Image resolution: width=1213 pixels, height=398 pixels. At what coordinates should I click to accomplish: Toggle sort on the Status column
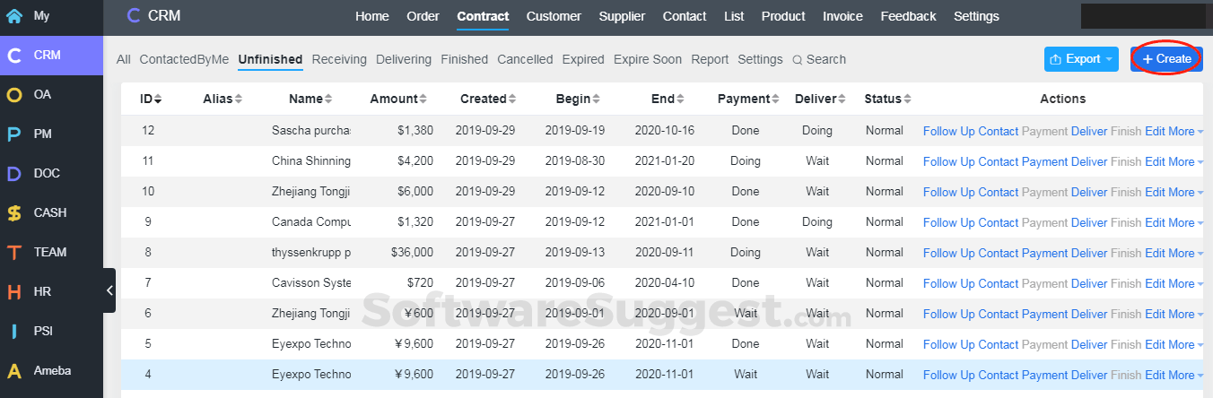[907, 99]
